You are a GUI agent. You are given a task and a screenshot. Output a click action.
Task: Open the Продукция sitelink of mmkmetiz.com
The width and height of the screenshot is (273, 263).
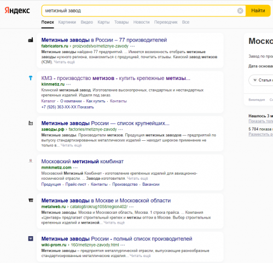coord(51,184)
